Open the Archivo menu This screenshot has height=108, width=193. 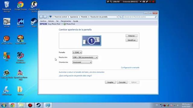pos(43,21)
